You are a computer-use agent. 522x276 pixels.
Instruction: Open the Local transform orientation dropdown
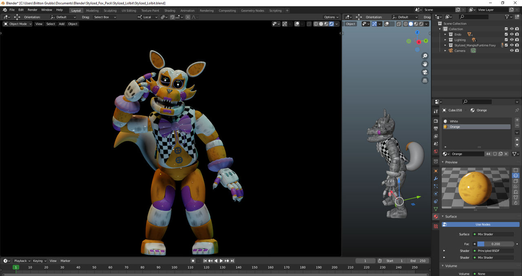point(147,17)
